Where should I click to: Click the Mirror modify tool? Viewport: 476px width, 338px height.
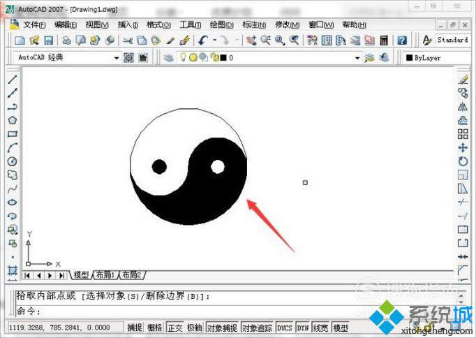[463, 107]
